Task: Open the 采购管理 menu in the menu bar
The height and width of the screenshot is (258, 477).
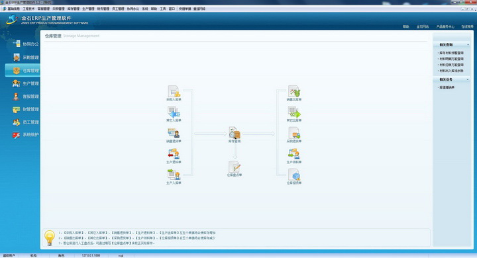Action: click(x=58, y=9)
